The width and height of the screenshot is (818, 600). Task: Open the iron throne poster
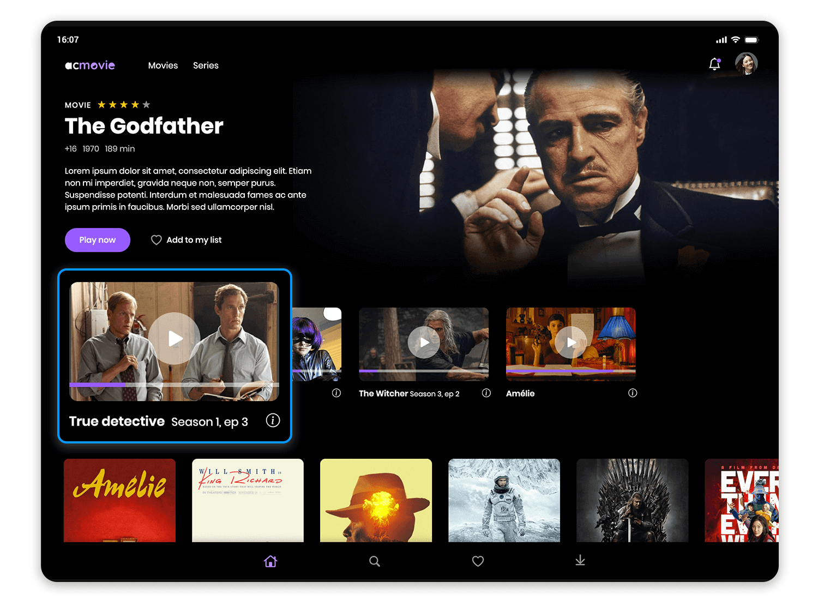633,500
